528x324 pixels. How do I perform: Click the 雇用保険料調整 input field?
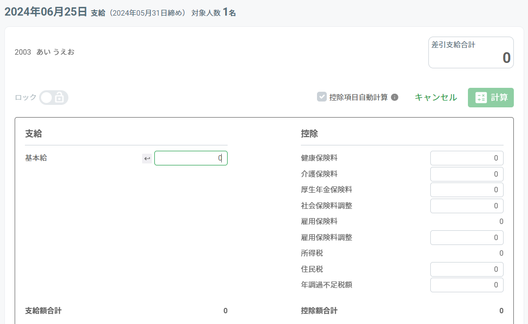tap(466, 238)
